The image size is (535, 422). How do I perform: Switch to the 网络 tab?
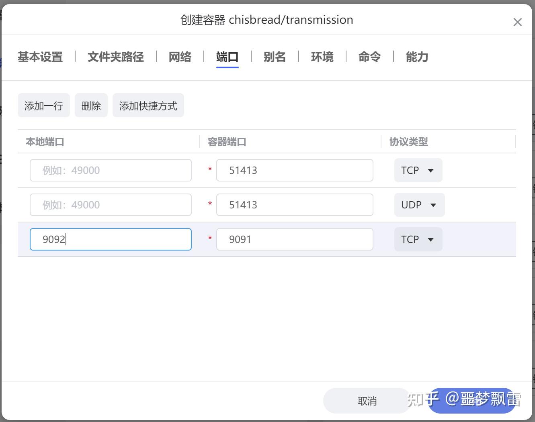180,57
